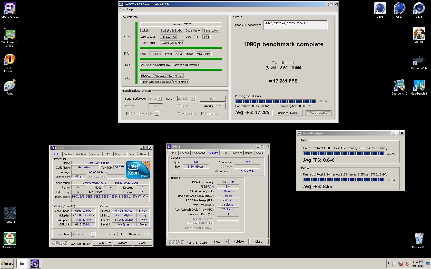Open the GPUPI desktop icon
Viewport: 431px width, 269px height.
click(419, 35)
